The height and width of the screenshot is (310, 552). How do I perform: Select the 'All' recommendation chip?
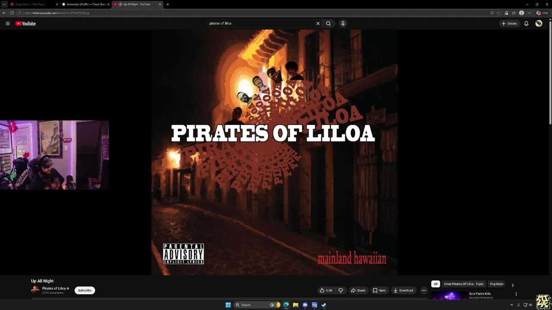coord(436,284)
